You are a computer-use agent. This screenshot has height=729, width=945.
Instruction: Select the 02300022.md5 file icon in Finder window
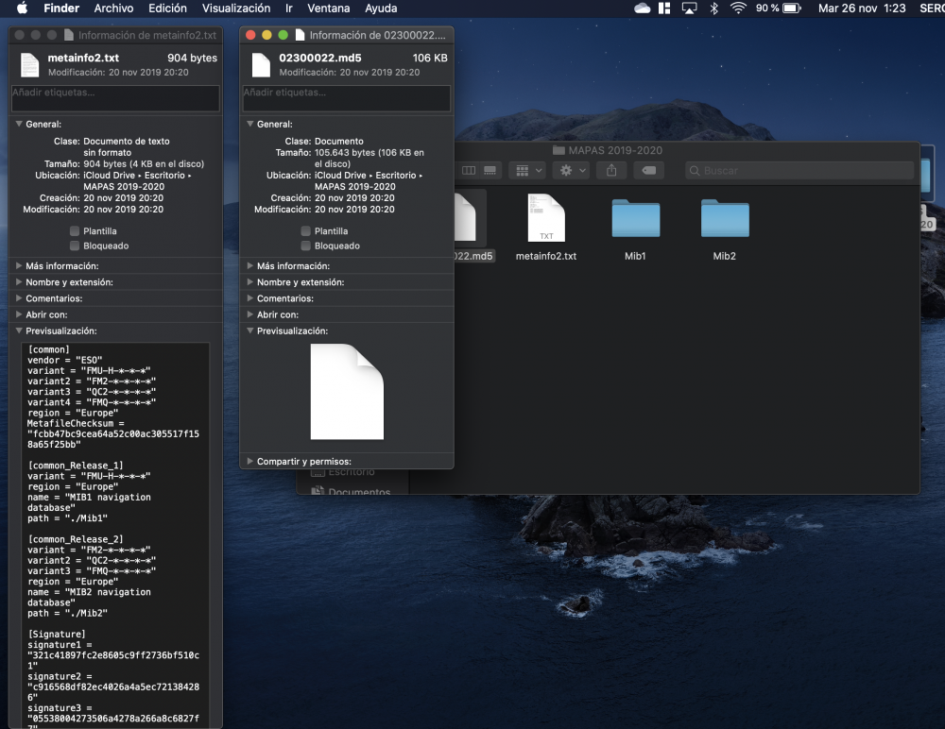[465, 218]
